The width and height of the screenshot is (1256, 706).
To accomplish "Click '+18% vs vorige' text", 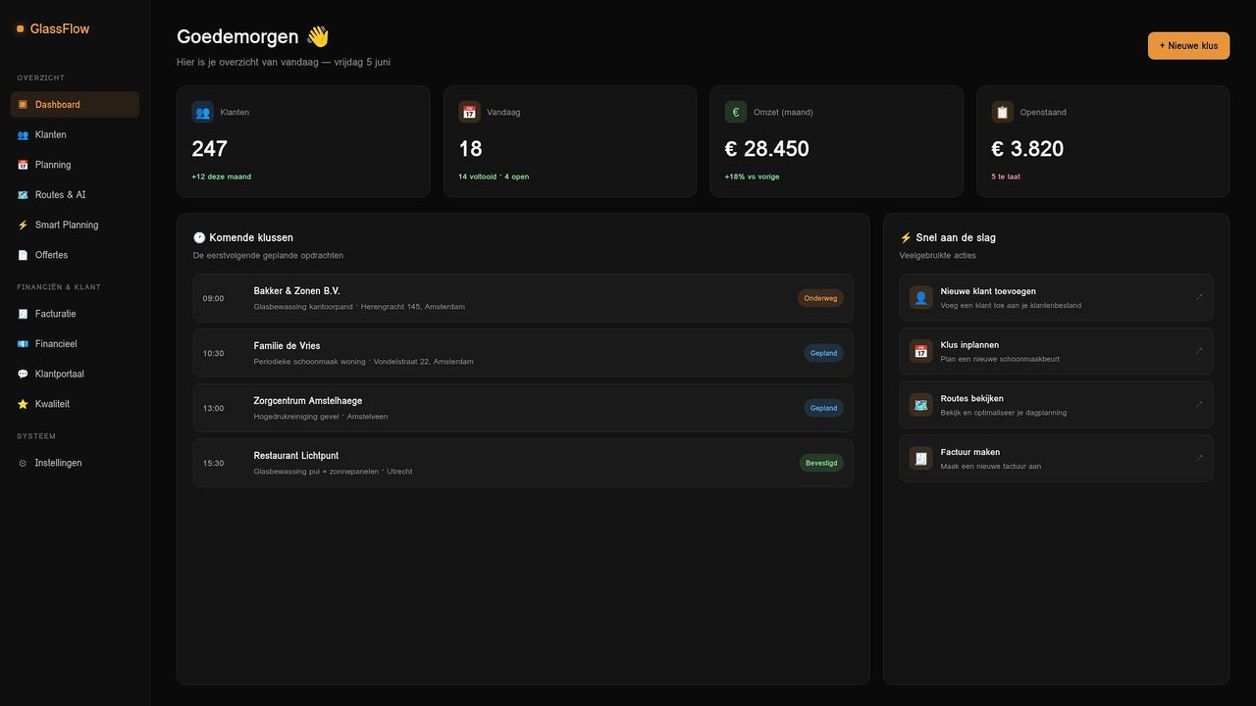I will [753, 176].
